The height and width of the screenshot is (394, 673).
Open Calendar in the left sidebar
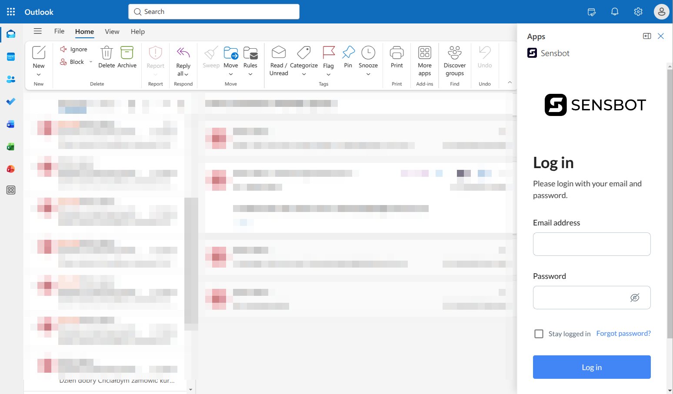pos(11,56)
